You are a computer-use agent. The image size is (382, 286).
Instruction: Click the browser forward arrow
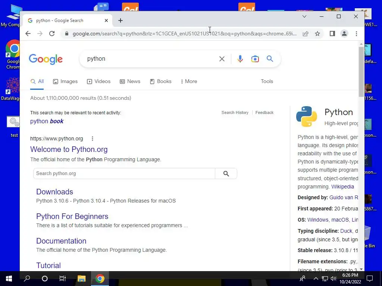(40, 34)
